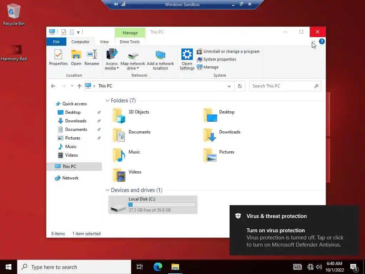Click breadcrumb arrow before This PC

click(94, 86)
